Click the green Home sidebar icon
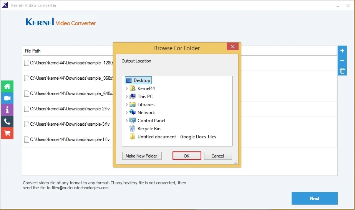The height and width of the screenshot is (210, 355). click(7, 87)
